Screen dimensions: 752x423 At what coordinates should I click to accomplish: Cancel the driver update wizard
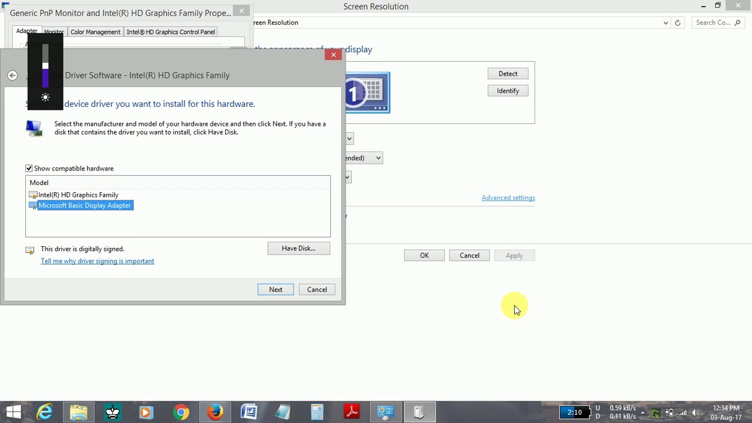point(317,290)
